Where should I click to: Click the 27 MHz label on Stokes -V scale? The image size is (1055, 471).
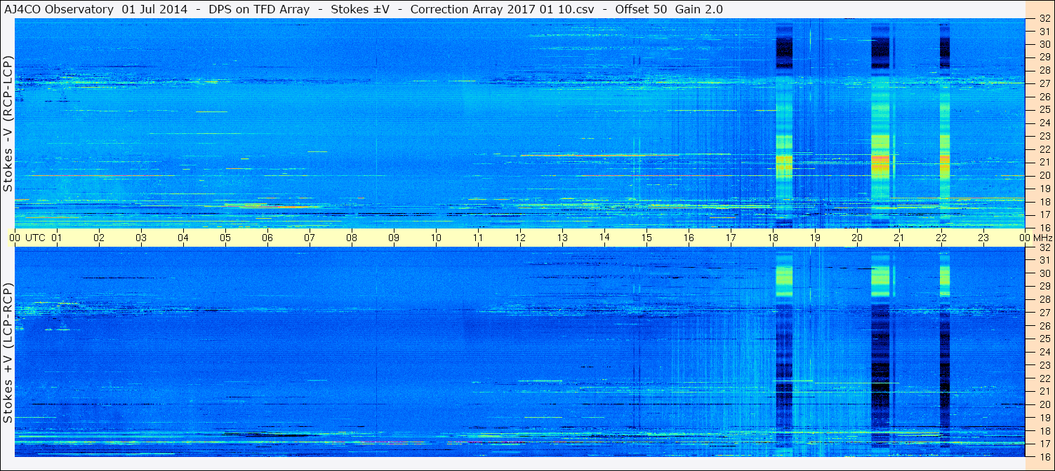1044,83
